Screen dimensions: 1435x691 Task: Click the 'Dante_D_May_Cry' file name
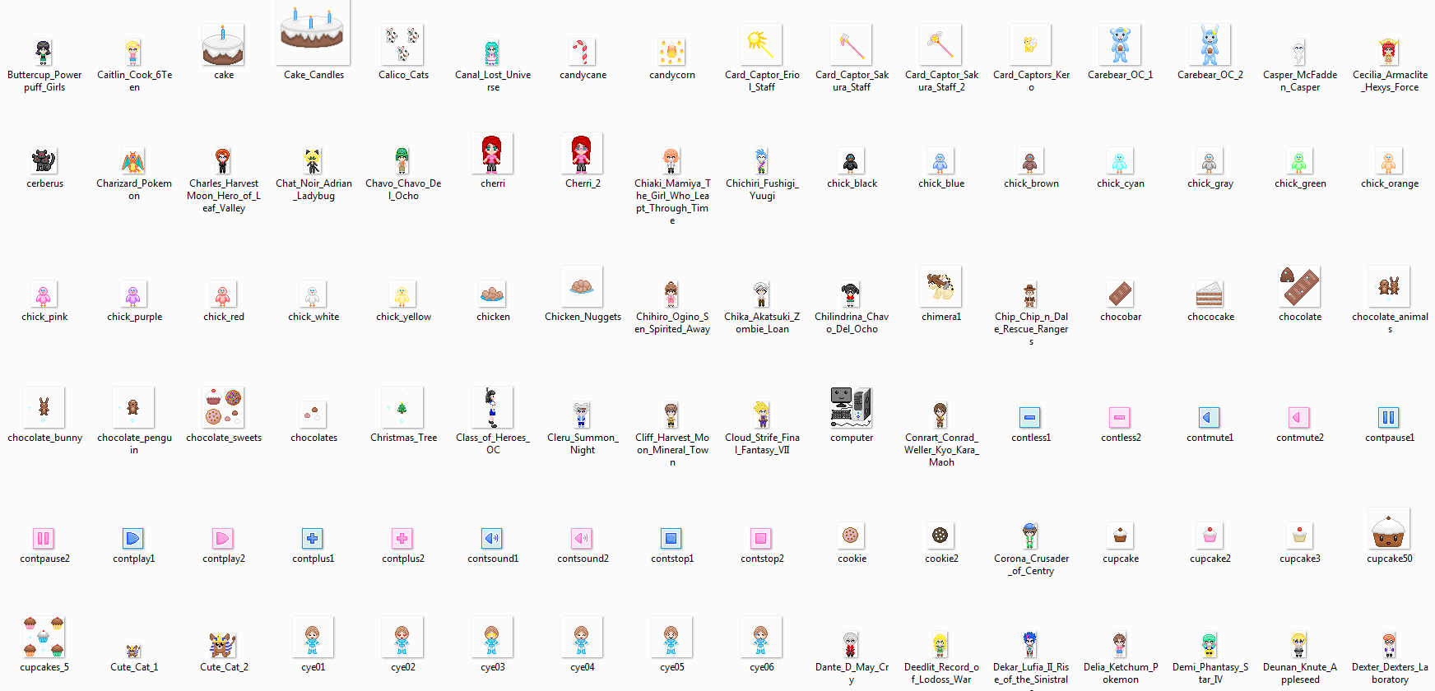click(x=852, y=673)
